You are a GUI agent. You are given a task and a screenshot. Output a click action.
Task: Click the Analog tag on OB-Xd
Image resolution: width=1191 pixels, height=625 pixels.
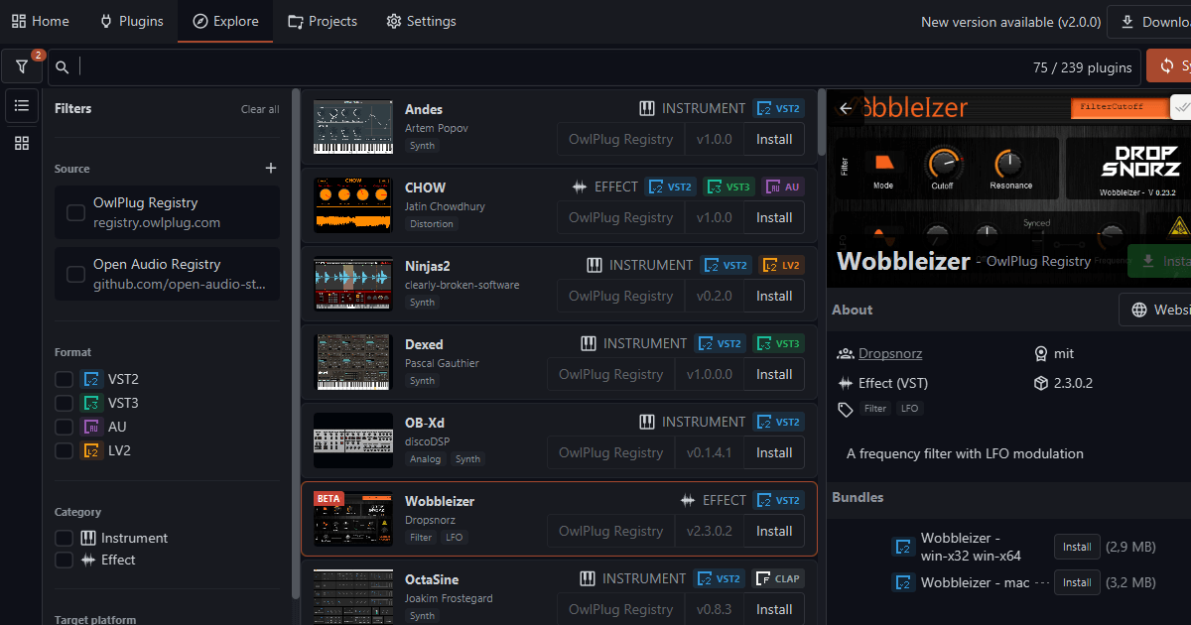tap(426, 459)
